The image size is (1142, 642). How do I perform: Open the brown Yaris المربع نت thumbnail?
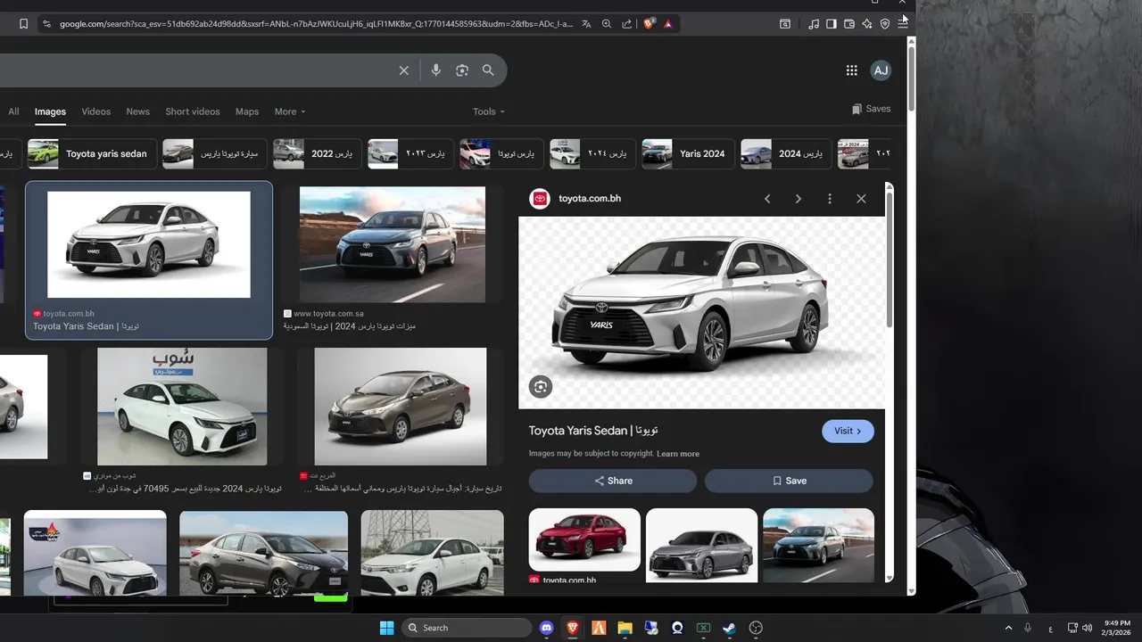pyautogui.click(x=401, y=407)
